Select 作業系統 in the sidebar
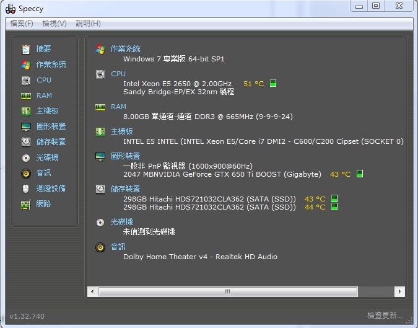The width and height of the screenshot is (418, 328). (51, 64)
